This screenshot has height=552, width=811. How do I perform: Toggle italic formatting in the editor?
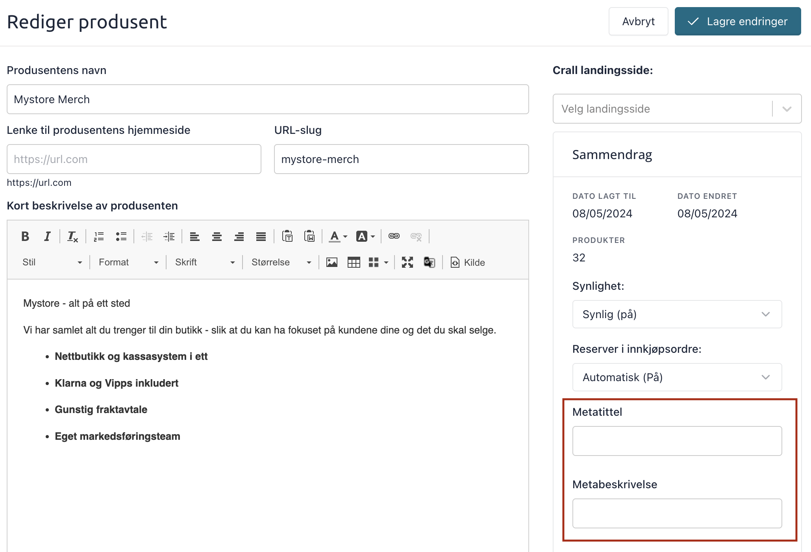pos(47,236)
